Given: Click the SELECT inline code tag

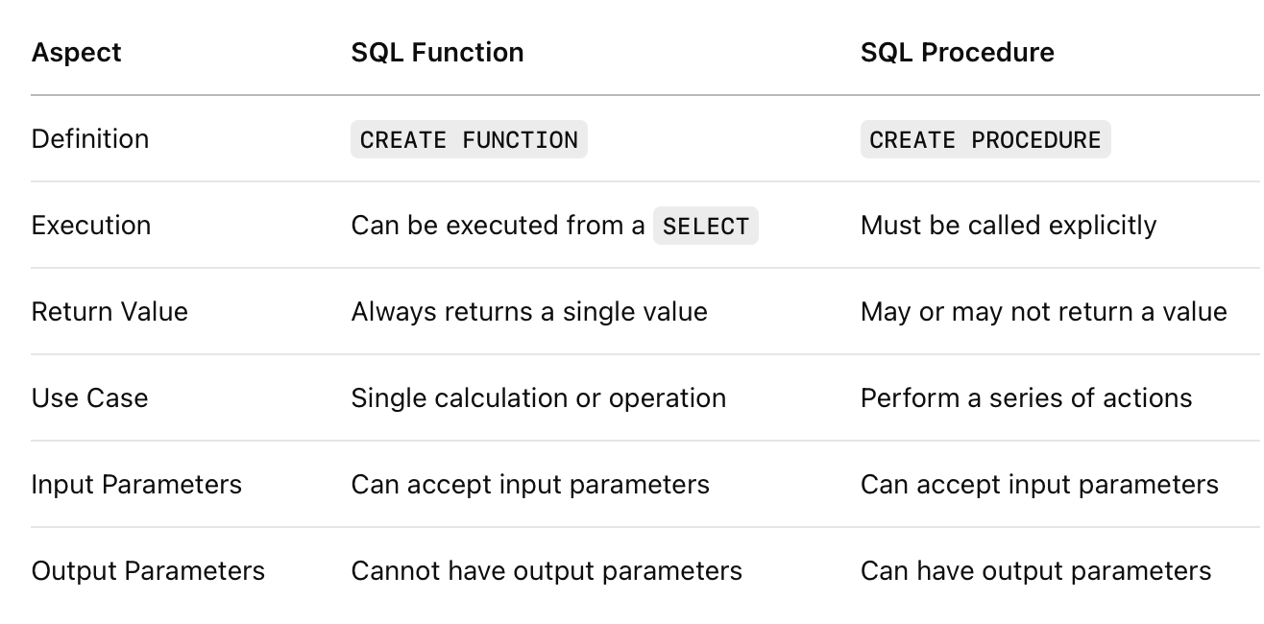Looking at the screenshot, I should (x=706, y=226).
